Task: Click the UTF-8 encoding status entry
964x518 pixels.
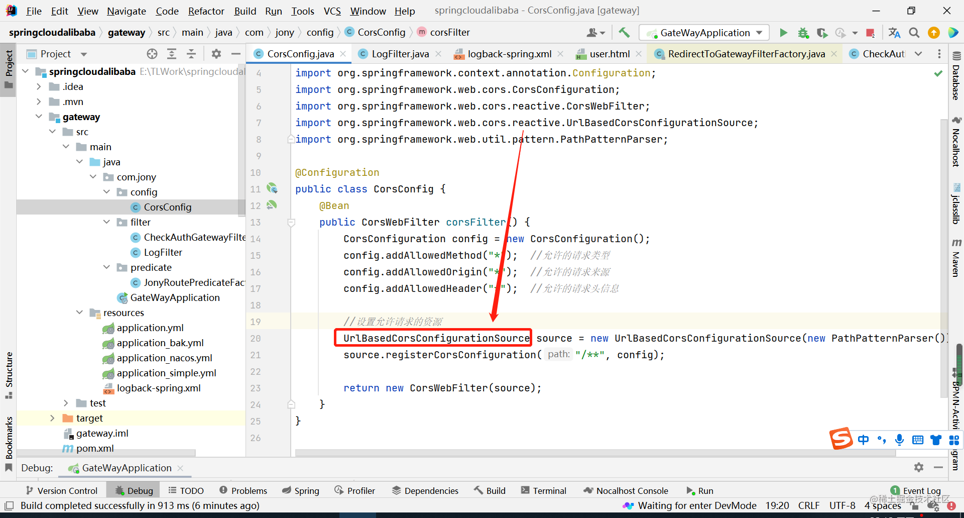Action: coord(842,505)
